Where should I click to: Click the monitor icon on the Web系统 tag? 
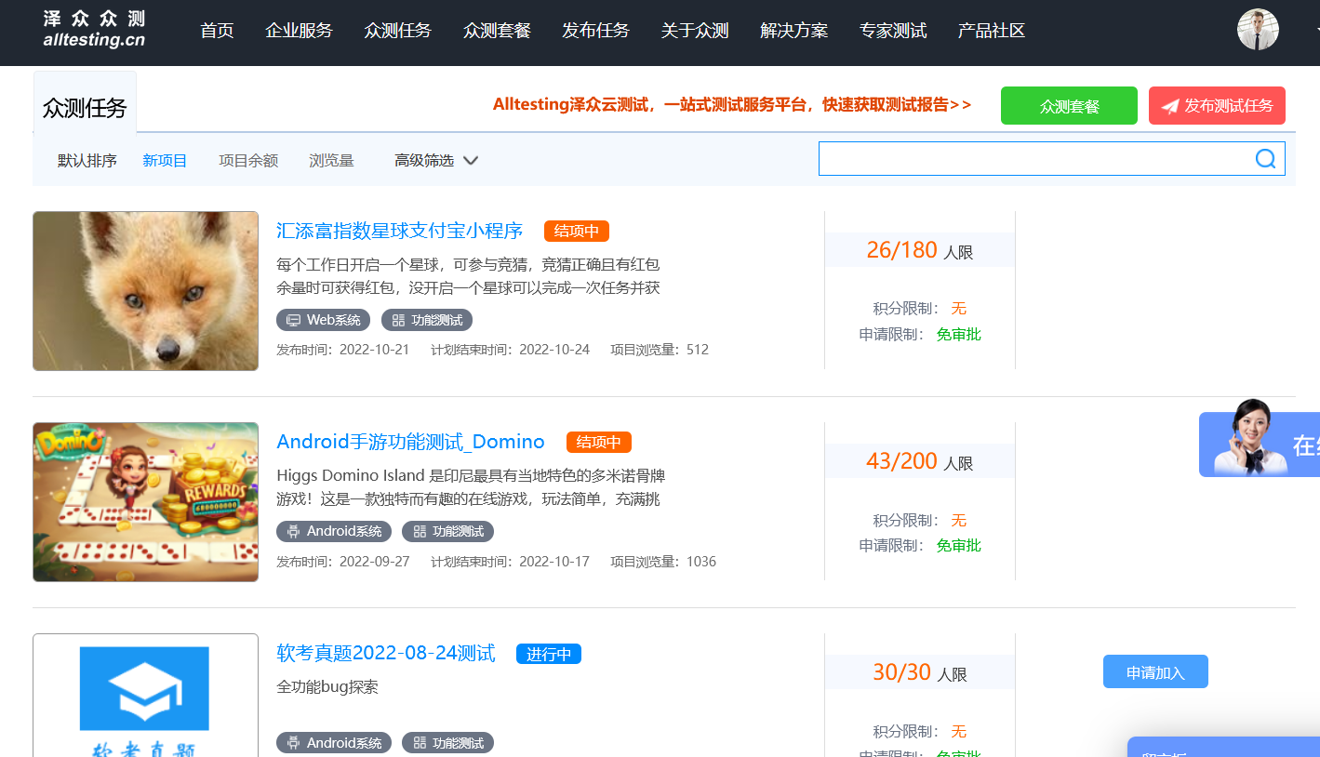[x=294, y=319]
